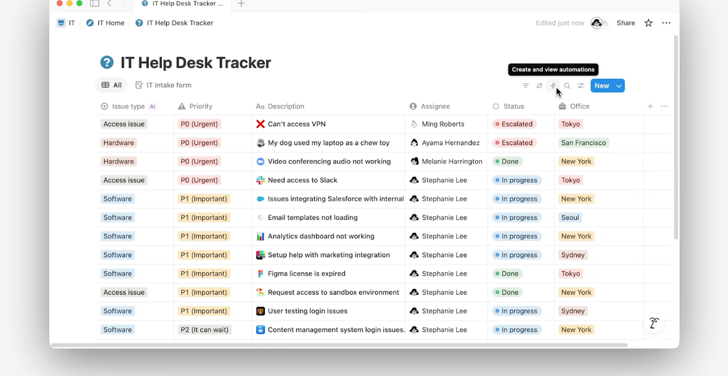Open filter options with the filter icon

coord(525,86)
